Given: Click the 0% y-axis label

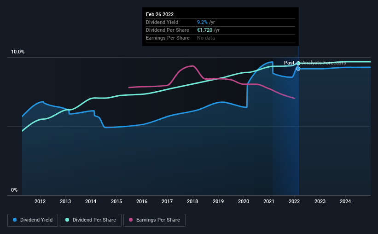Looking at the screenshot, I should pos(14,190).
